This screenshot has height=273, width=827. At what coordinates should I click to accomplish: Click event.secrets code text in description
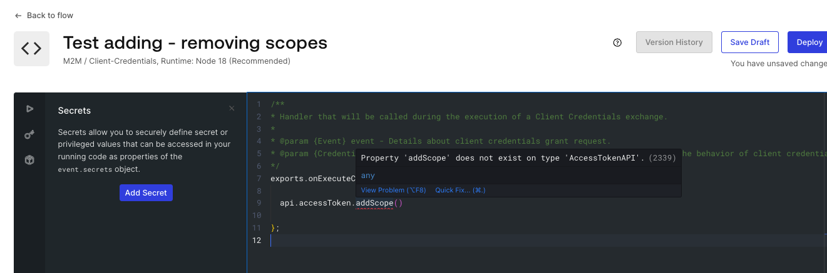click(85, 169)
